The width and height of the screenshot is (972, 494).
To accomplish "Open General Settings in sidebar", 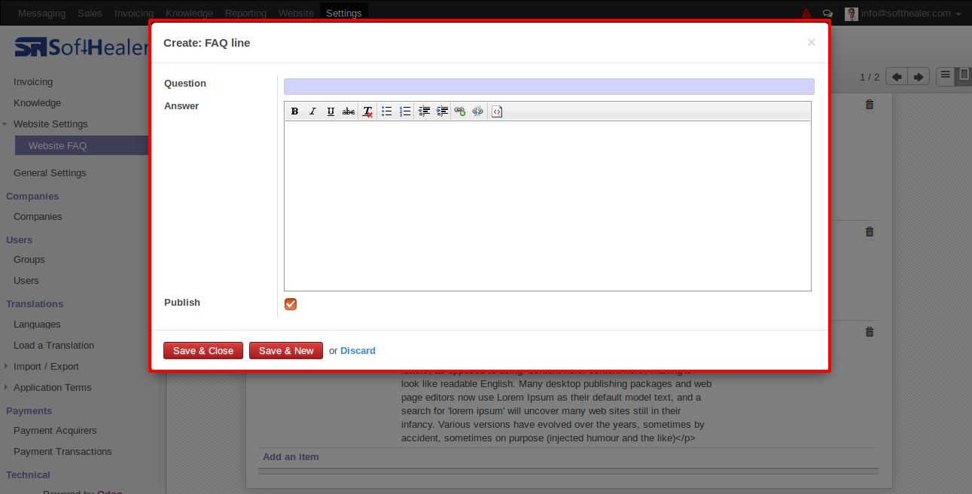I will (x=50, y=173).
